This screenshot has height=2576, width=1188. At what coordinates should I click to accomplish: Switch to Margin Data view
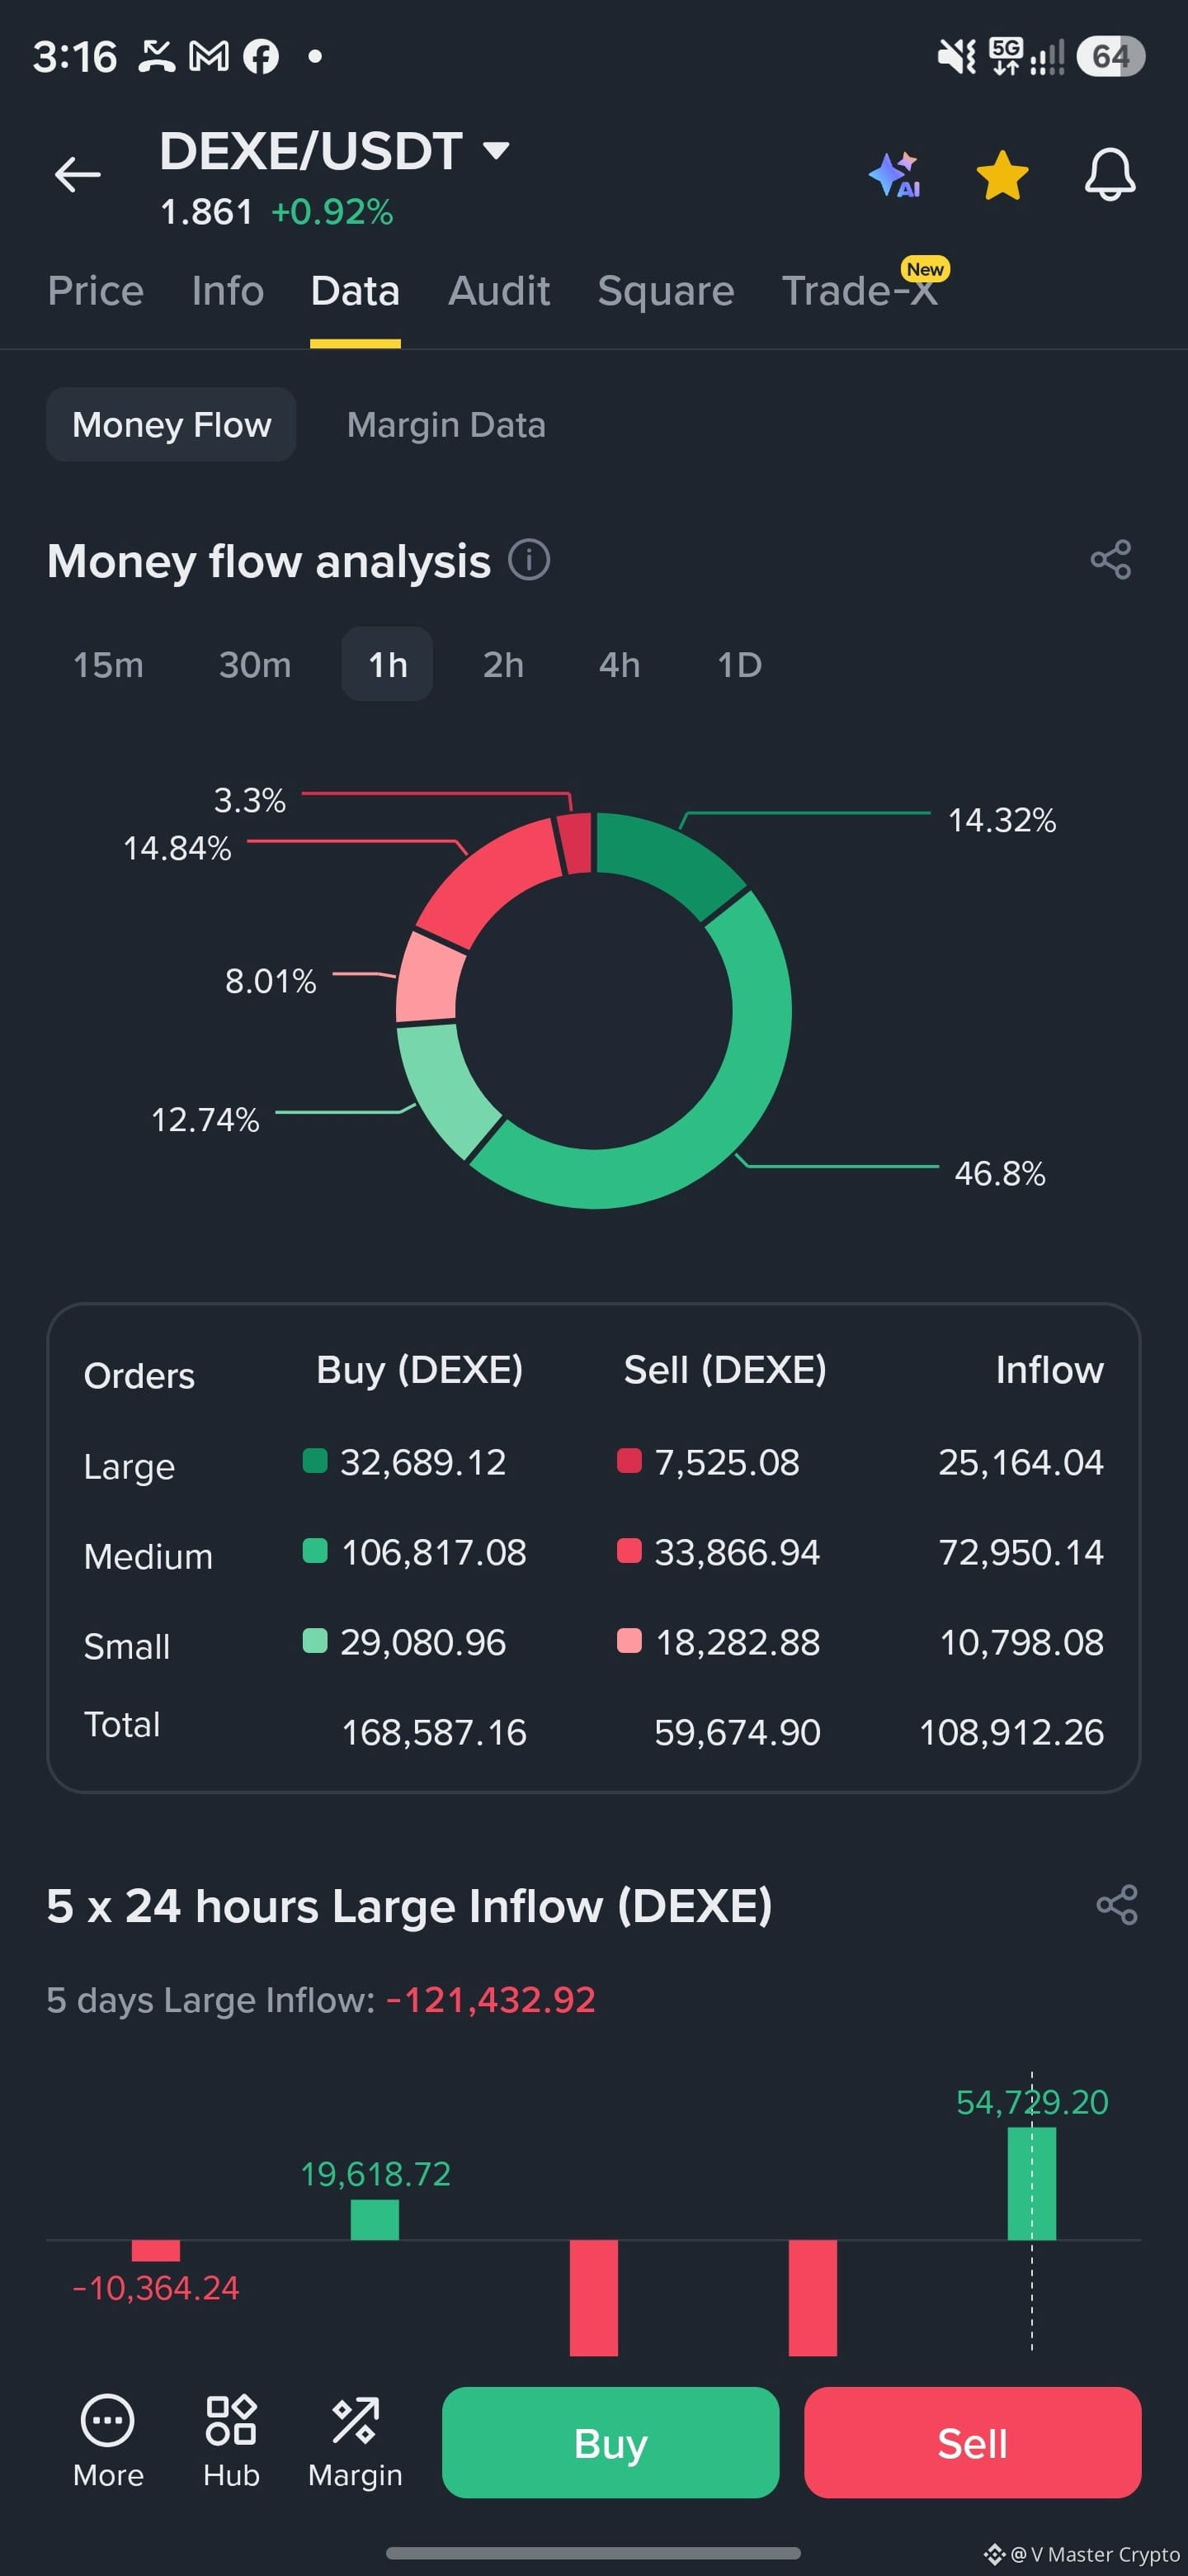click(x=445, y=425)
